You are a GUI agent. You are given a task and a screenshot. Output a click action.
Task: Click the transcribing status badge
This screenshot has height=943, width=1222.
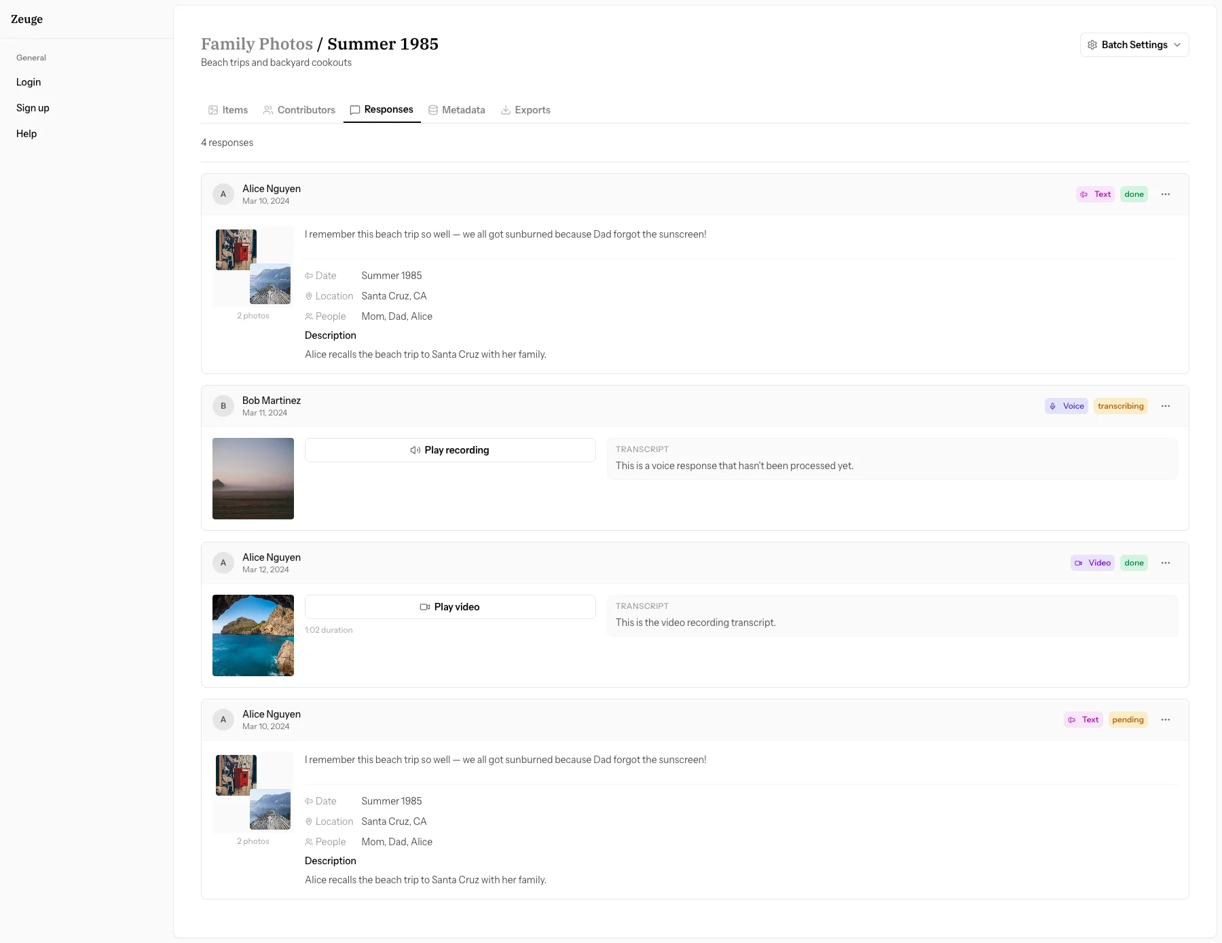tap(1120, 406)
